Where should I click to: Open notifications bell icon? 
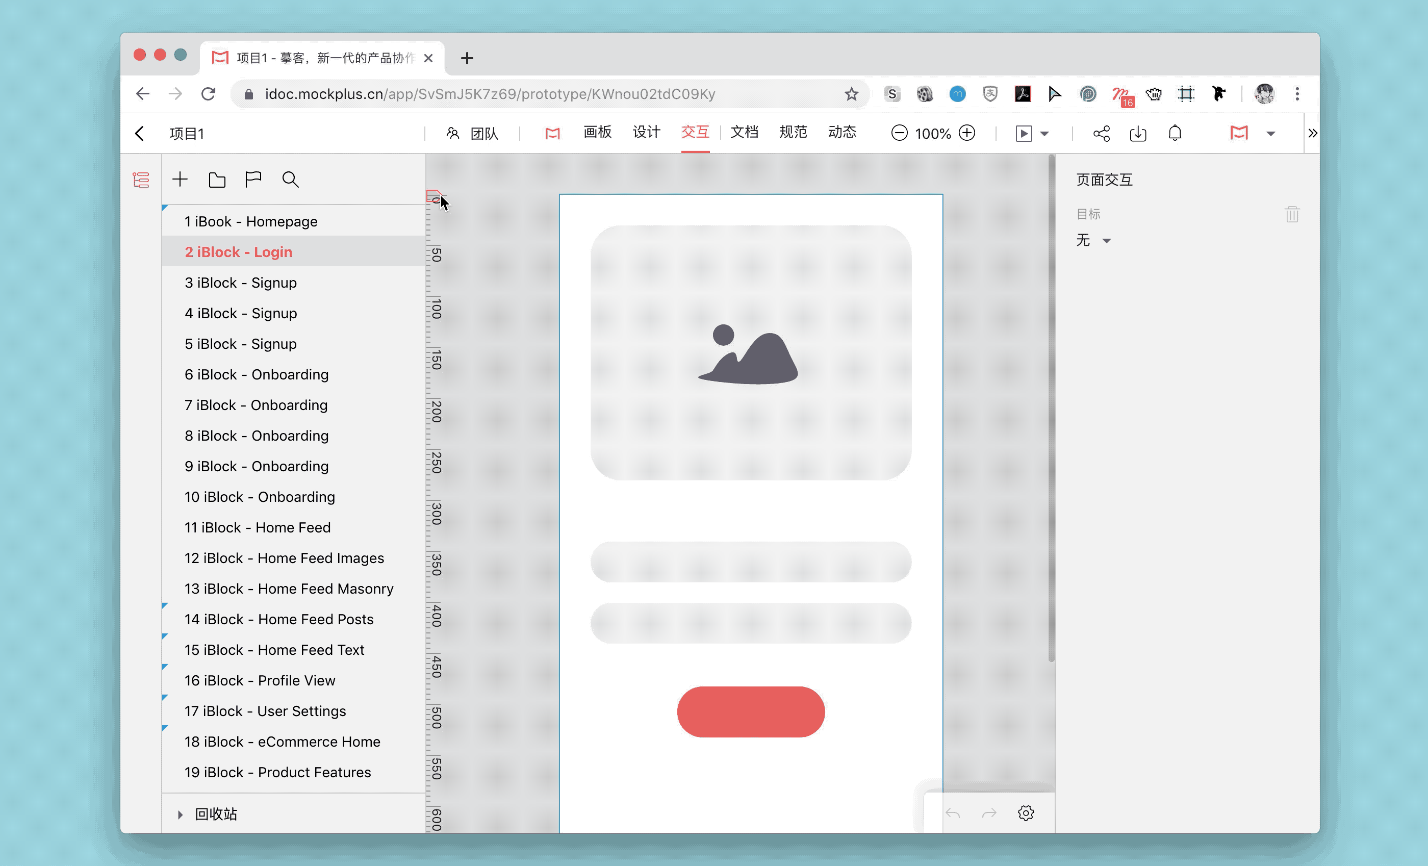tap(1175, 134)
